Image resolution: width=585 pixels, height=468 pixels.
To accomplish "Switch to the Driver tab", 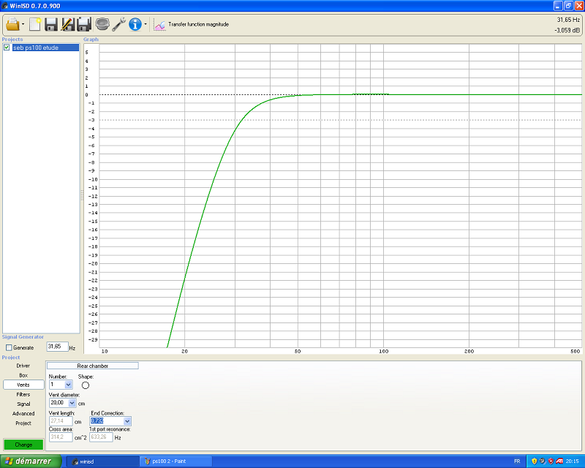I will 23,366.
